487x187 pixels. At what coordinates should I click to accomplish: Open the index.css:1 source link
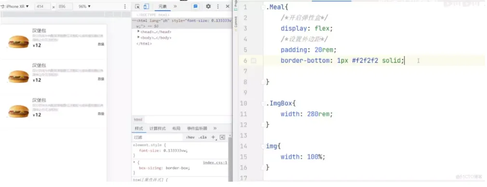(x=215, y=162)
